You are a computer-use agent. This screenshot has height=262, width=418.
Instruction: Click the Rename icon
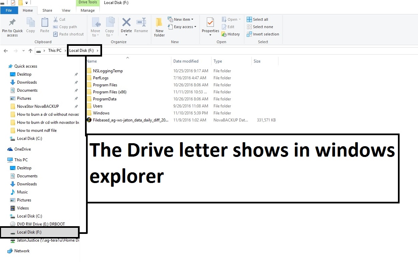[x=141, y=22]
